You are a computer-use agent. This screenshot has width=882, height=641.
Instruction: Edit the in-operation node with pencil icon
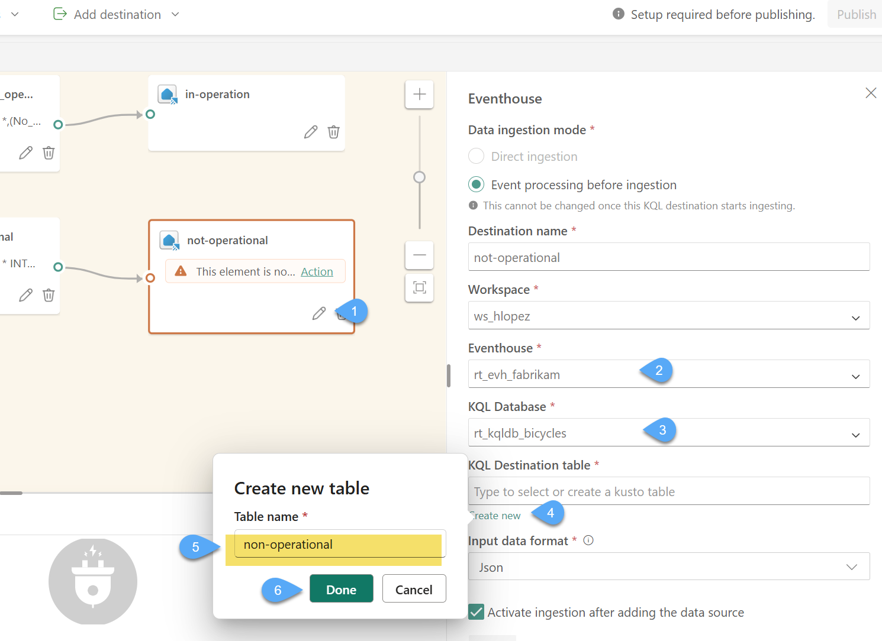coord(311,132)
